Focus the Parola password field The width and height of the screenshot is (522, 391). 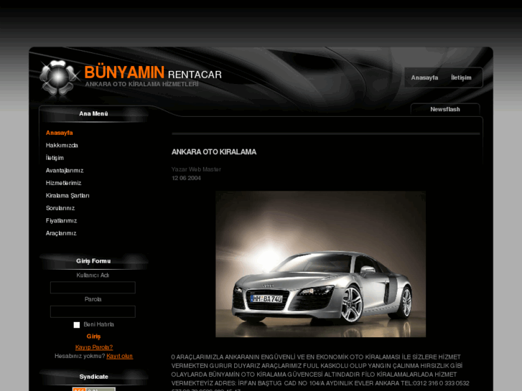point(93,312)
